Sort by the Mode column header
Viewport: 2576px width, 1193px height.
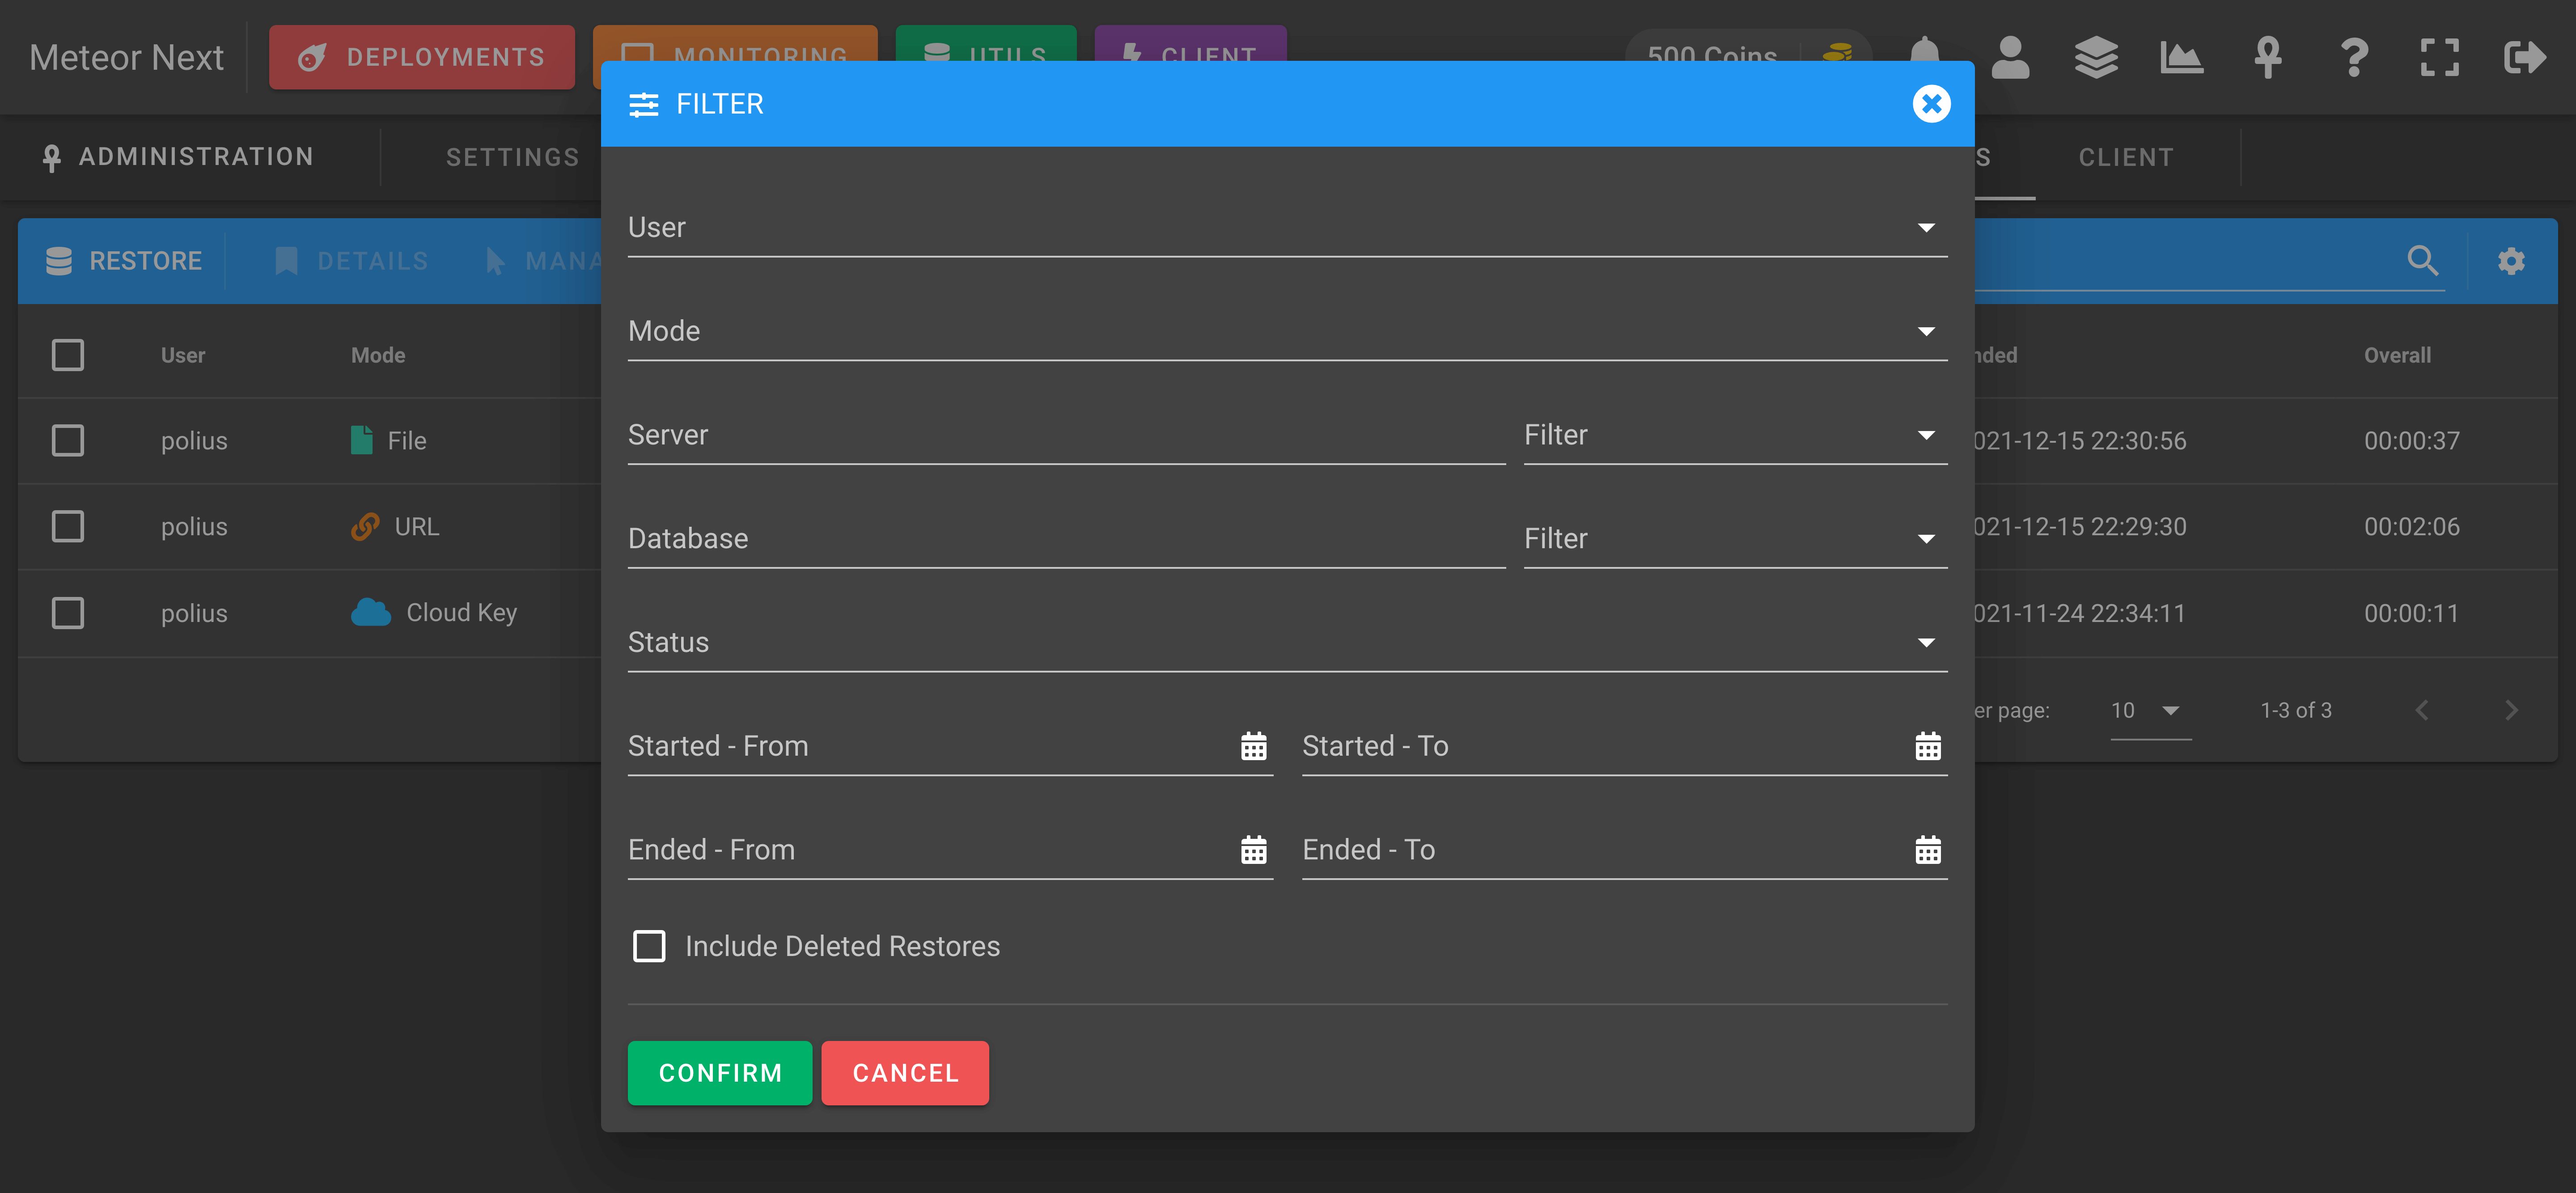[x=378, y=355]
